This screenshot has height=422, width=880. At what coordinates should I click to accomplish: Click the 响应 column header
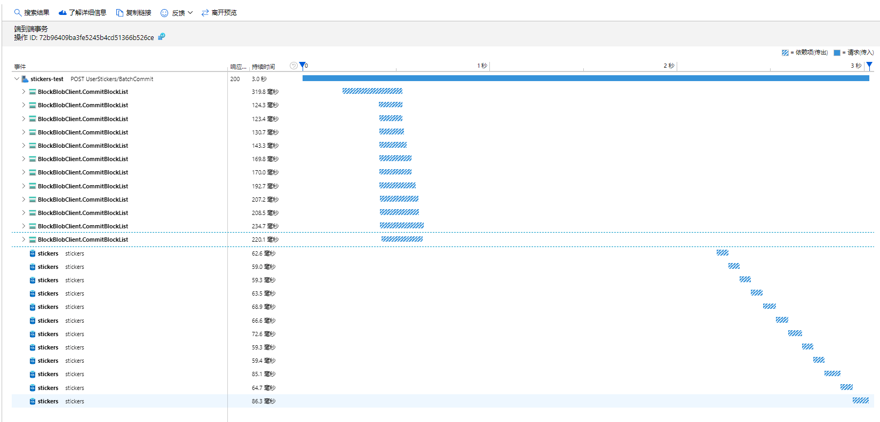pyautogui.click(x=238, y=67)
